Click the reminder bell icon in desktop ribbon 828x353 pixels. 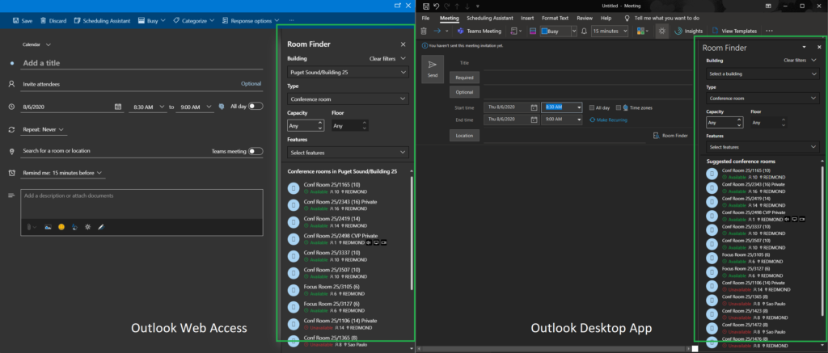click(584, 32)
